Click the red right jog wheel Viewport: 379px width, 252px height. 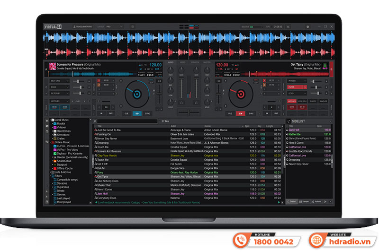[x=241, y=94]
